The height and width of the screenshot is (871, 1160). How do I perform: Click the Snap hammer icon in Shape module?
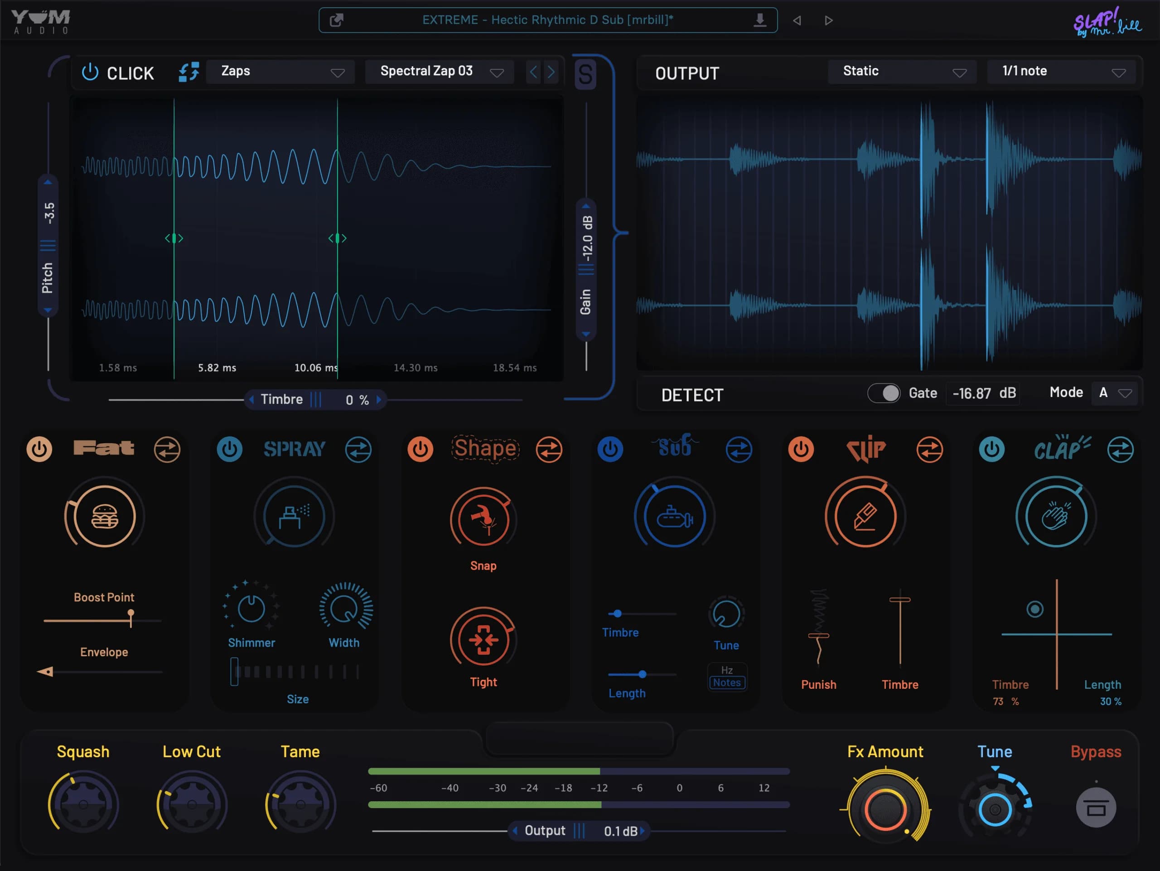click(x=483, y=520)
